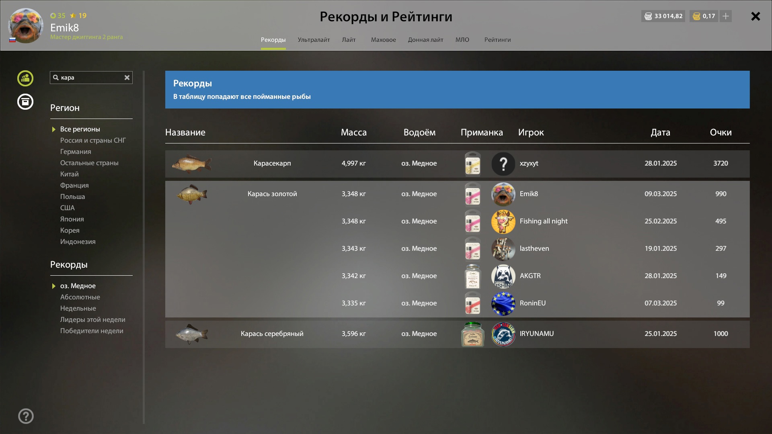This screenshot has height=434, width=772.
Task: Open RoninEU player avatar
Action: pyautogui.click(x=503, y=304)
